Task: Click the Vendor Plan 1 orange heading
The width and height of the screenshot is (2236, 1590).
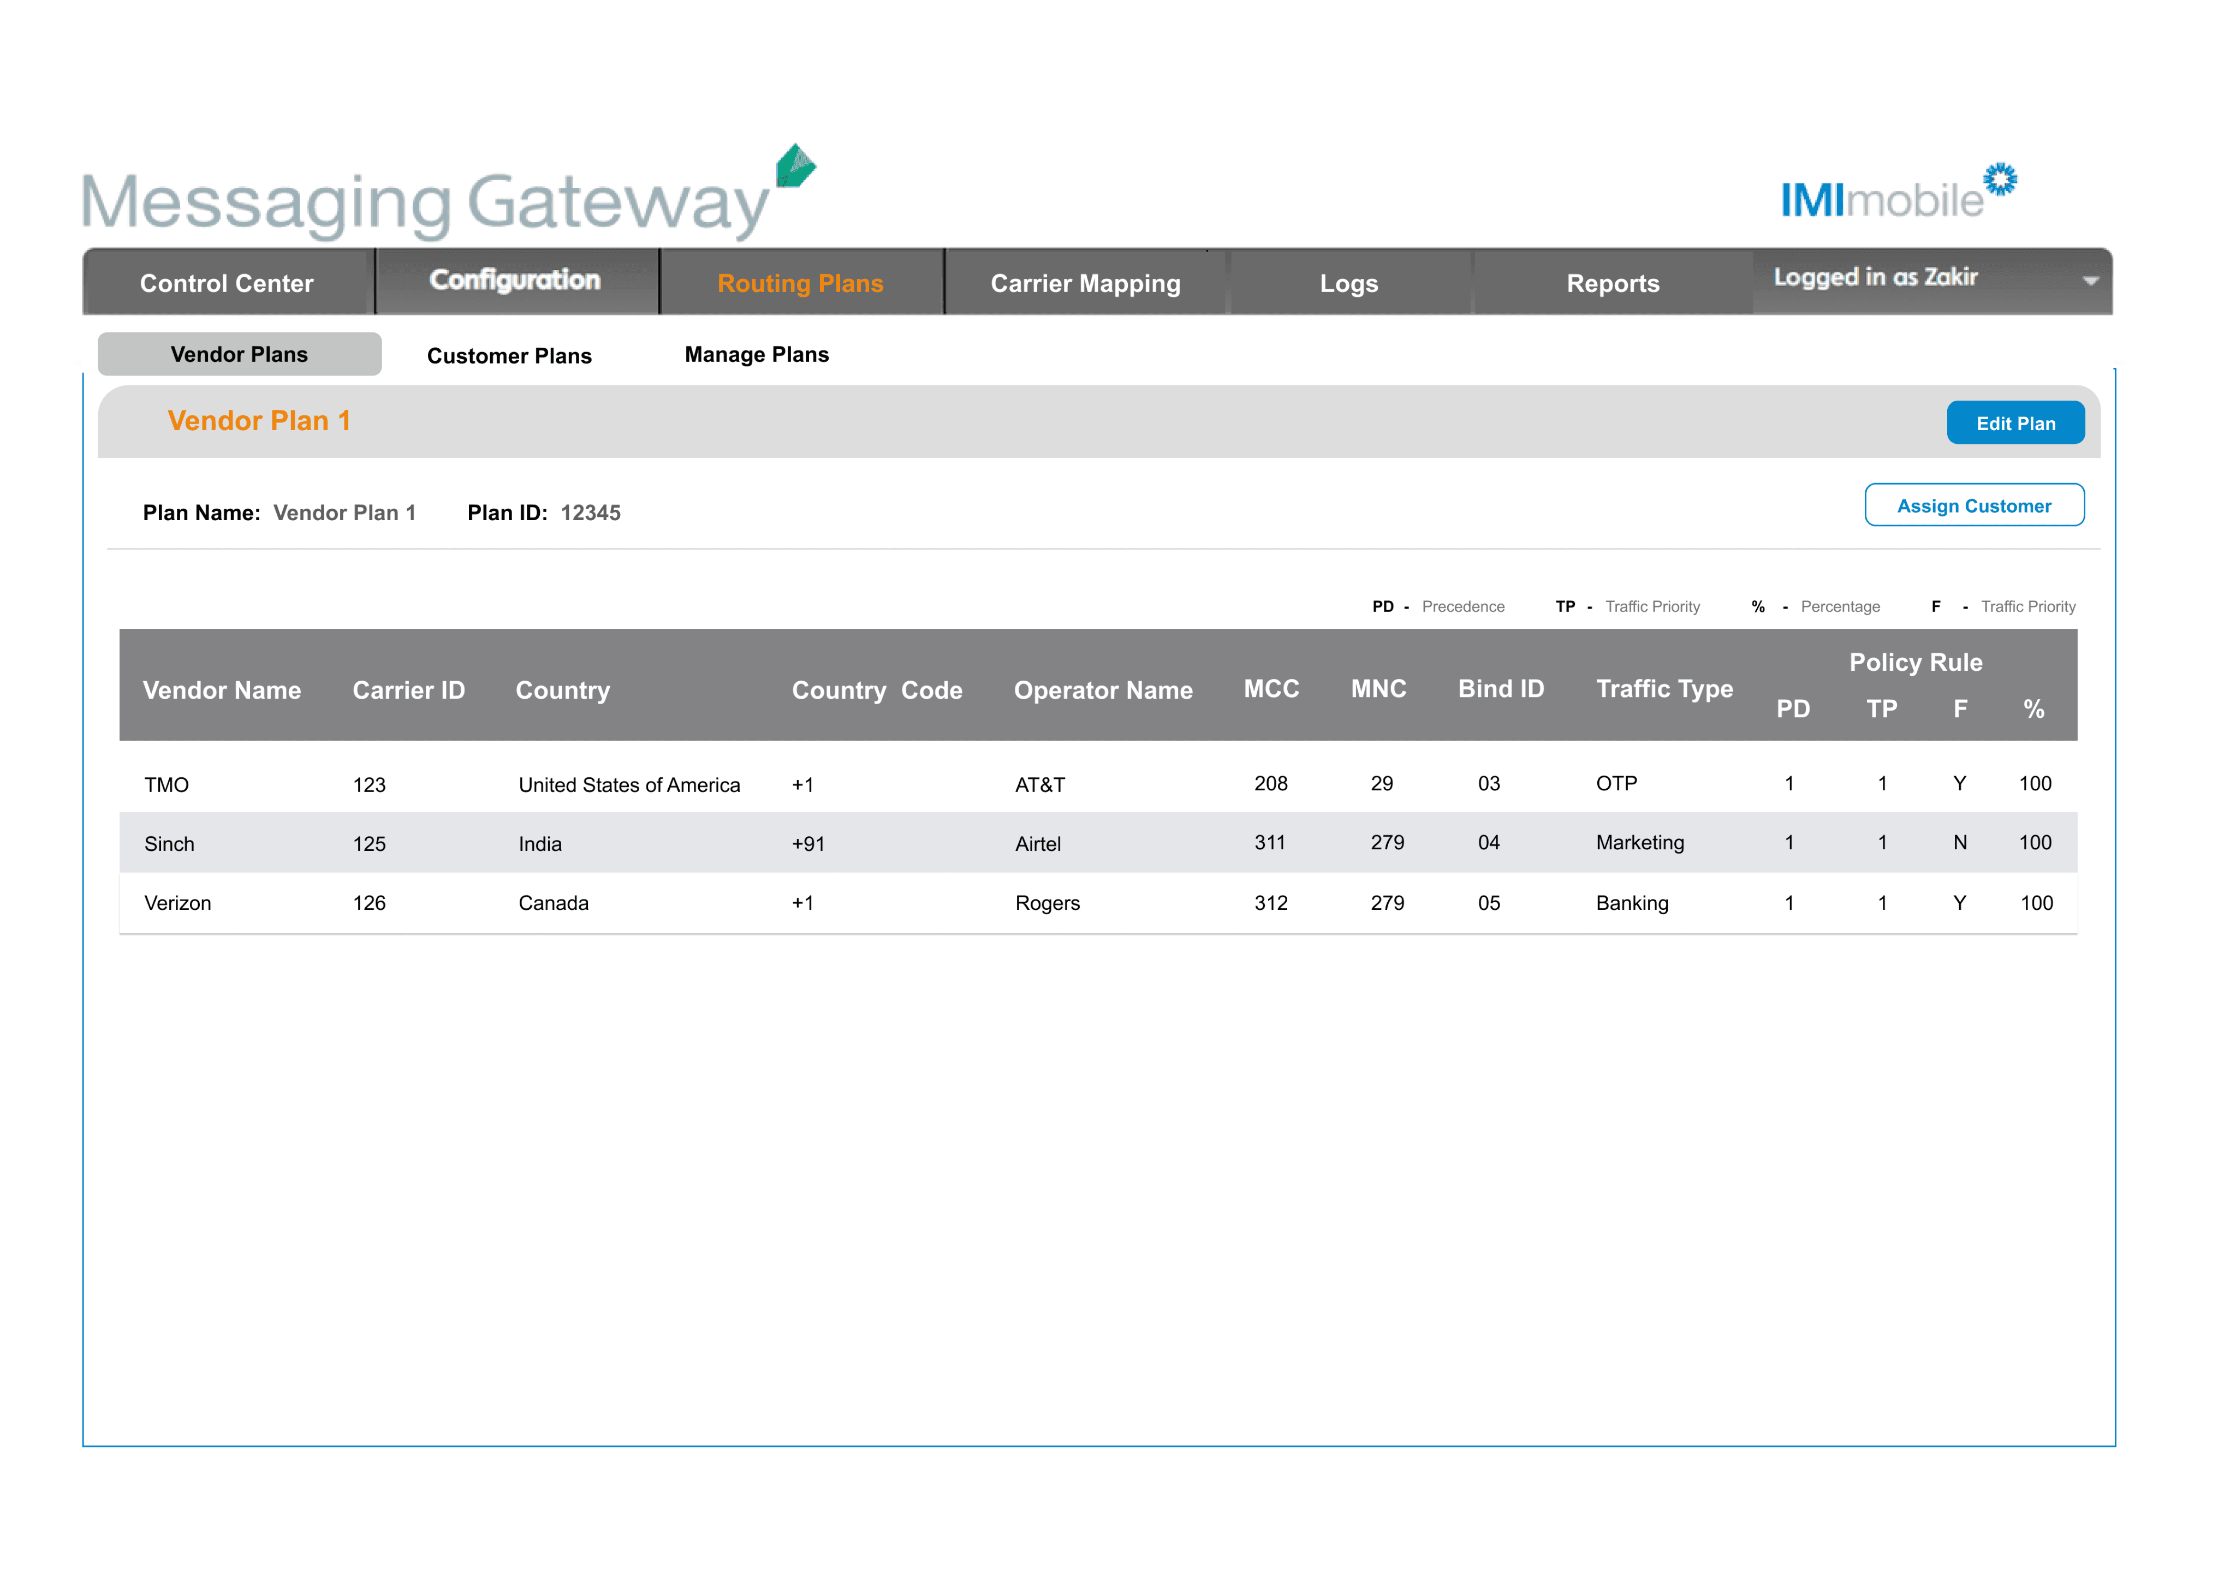Action: tap(258, 421)
